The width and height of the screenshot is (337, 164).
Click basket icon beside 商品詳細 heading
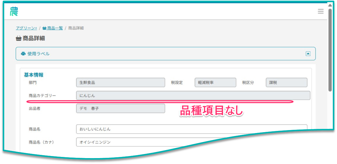pos(19,38)
